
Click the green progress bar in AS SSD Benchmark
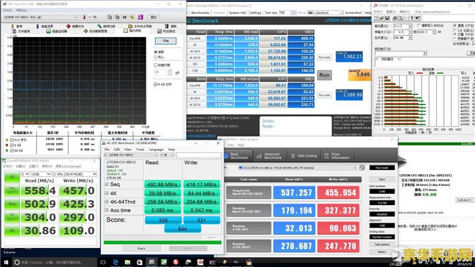[162, 243]
